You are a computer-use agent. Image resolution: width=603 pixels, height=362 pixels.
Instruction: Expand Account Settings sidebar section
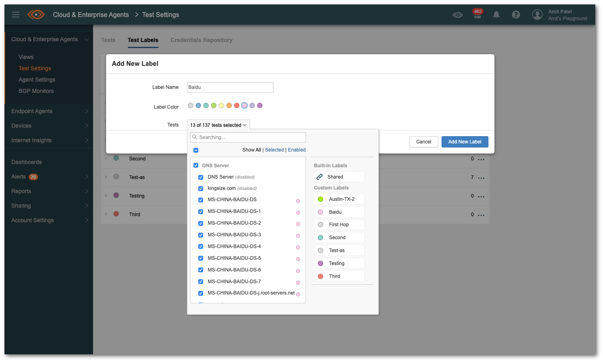click(x=87, y=220)
